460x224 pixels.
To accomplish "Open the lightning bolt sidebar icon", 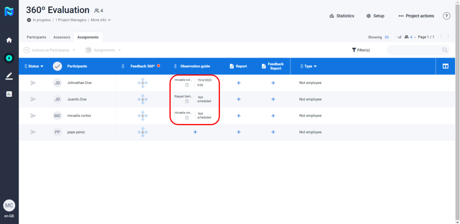I will [x=9, y=58].
